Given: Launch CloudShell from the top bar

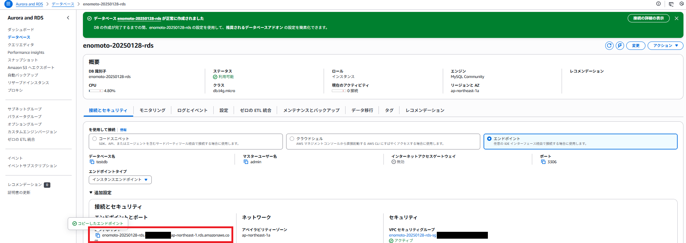Looking at the screenshot, I should [671, 4].
